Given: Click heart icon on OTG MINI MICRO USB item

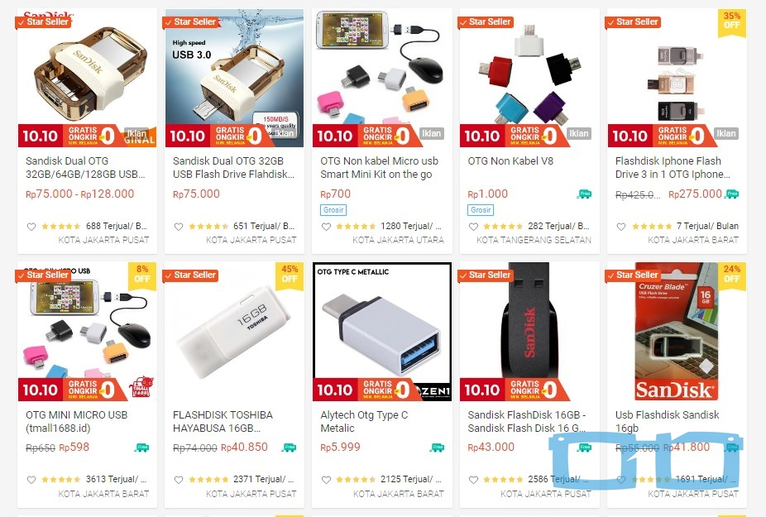Looking at the screenshot, I should pyautogui.click(x=31, y=480).
